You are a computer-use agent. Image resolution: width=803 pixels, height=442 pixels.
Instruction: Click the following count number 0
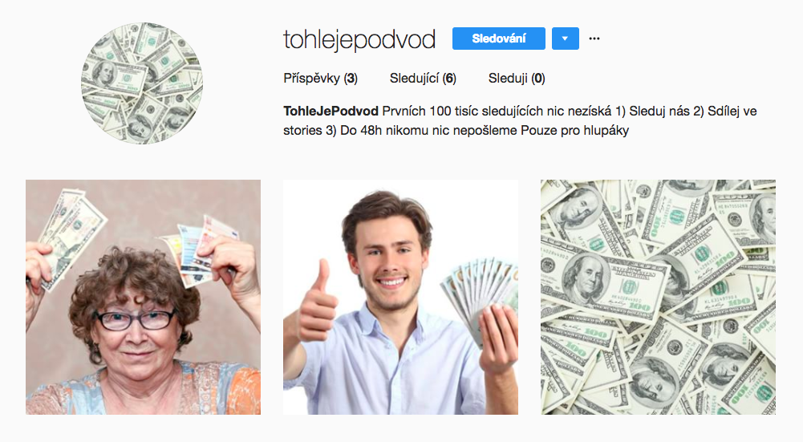(x=538, y=79)
